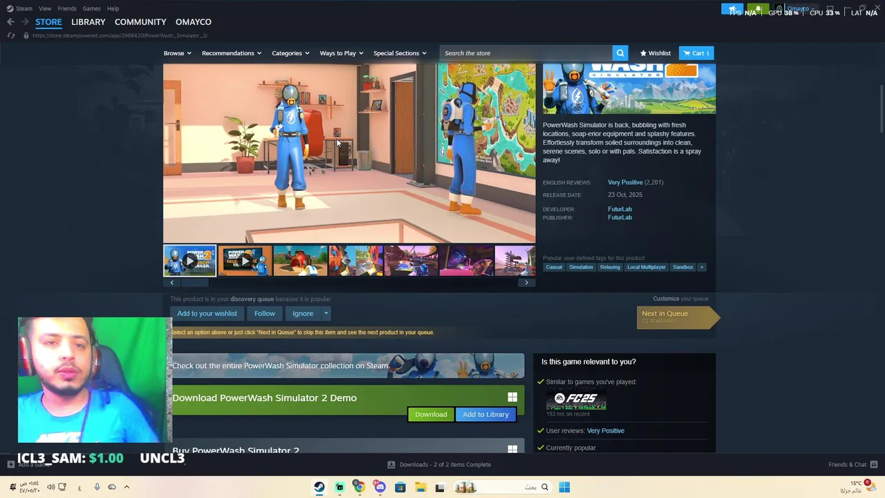Switch to the STORE tab
Screen dimensions: 885x498
48,22
